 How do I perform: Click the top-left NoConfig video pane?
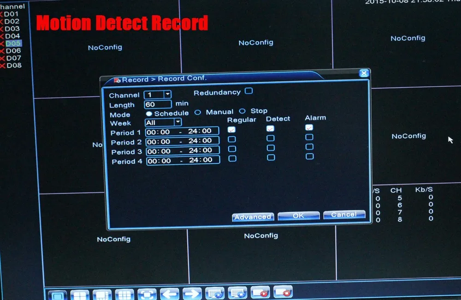105,47
